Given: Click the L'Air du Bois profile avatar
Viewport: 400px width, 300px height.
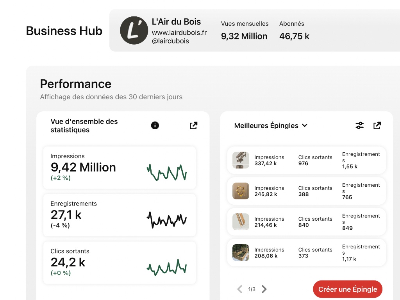Looking at the screenshot, I should tap(134, 30).
